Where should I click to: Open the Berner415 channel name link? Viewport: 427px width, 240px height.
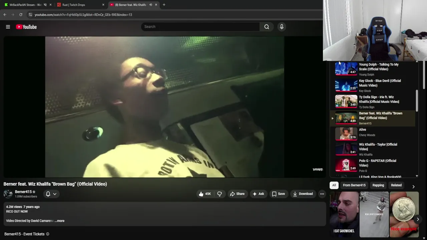23,192
